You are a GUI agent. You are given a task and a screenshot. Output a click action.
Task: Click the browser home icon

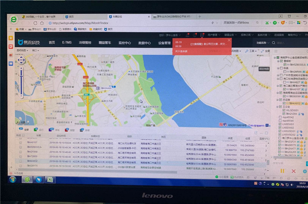(x=42, y=23)
